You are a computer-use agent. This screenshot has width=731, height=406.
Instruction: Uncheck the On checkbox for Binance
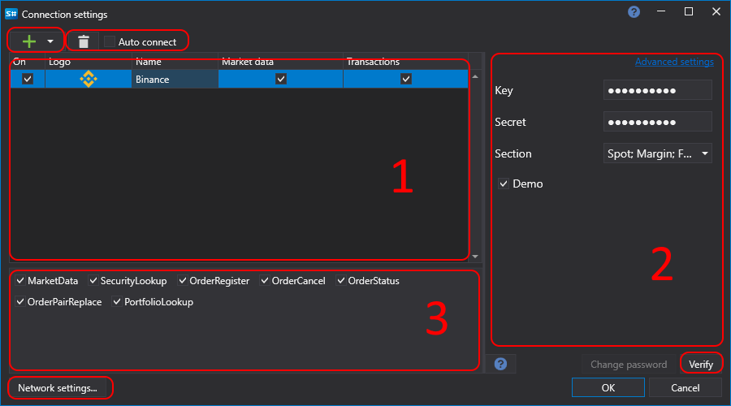tap(28, 79)
